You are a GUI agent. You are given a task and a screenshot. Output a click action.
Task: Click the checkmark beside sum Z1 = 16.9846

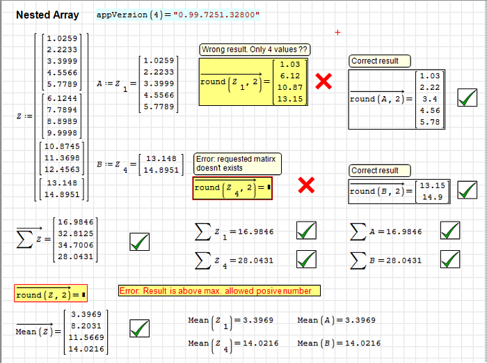pyautogui.click(x=306, y=231)
